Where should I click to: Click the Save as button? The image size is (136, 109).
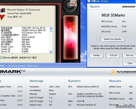point(129,55)
